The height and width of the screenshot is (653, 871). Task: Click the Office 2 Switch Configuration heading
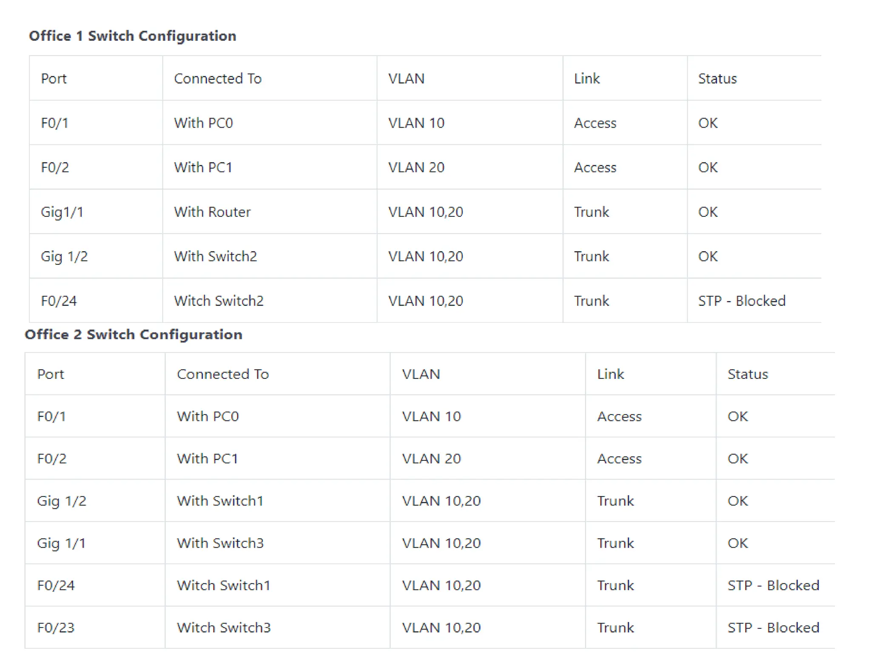pos(133,335)
